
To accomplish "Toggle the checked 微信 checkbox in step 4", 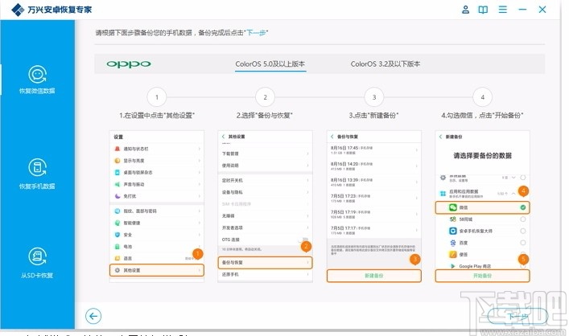I will (523, 207).
